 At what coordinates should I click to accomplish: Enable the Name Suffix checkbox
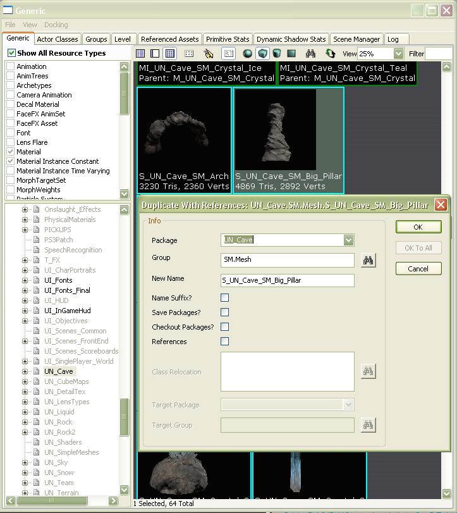point(224,298)
